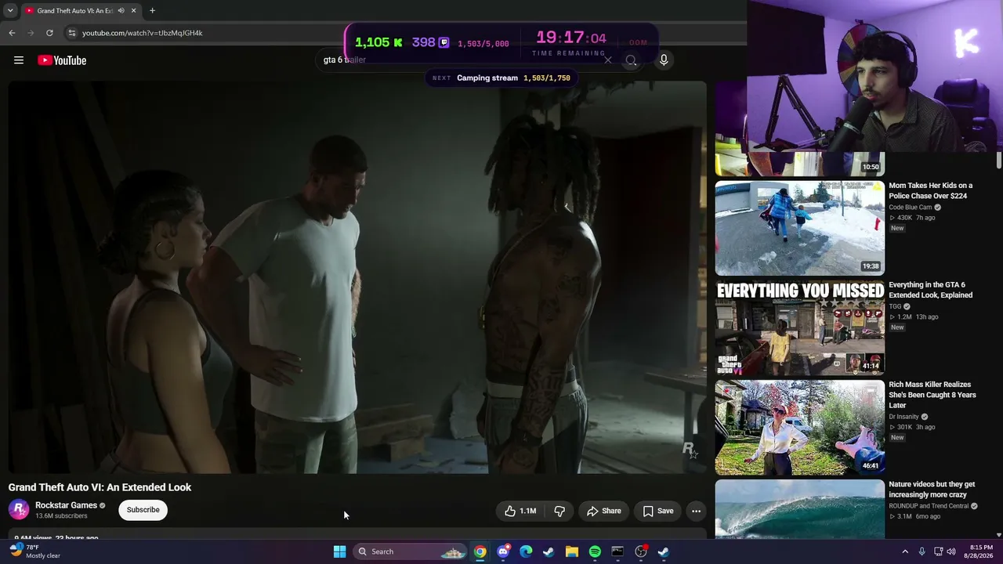Go to the YouTube home logo
The image size is (1003, 564).
62,60
